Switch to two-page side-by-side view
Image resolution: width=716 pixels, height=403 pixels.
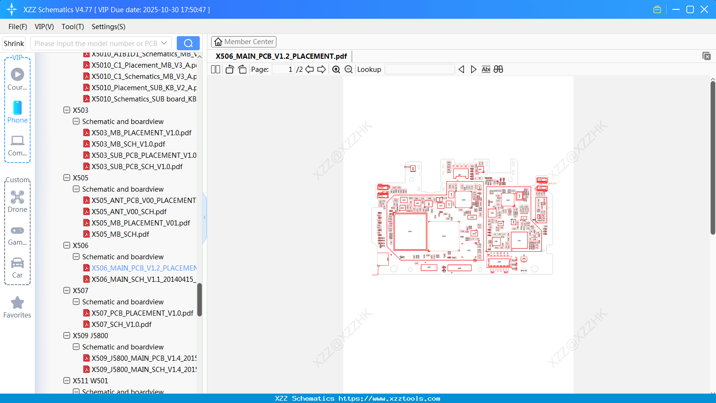pyautogui.click(x=215, y=69)
